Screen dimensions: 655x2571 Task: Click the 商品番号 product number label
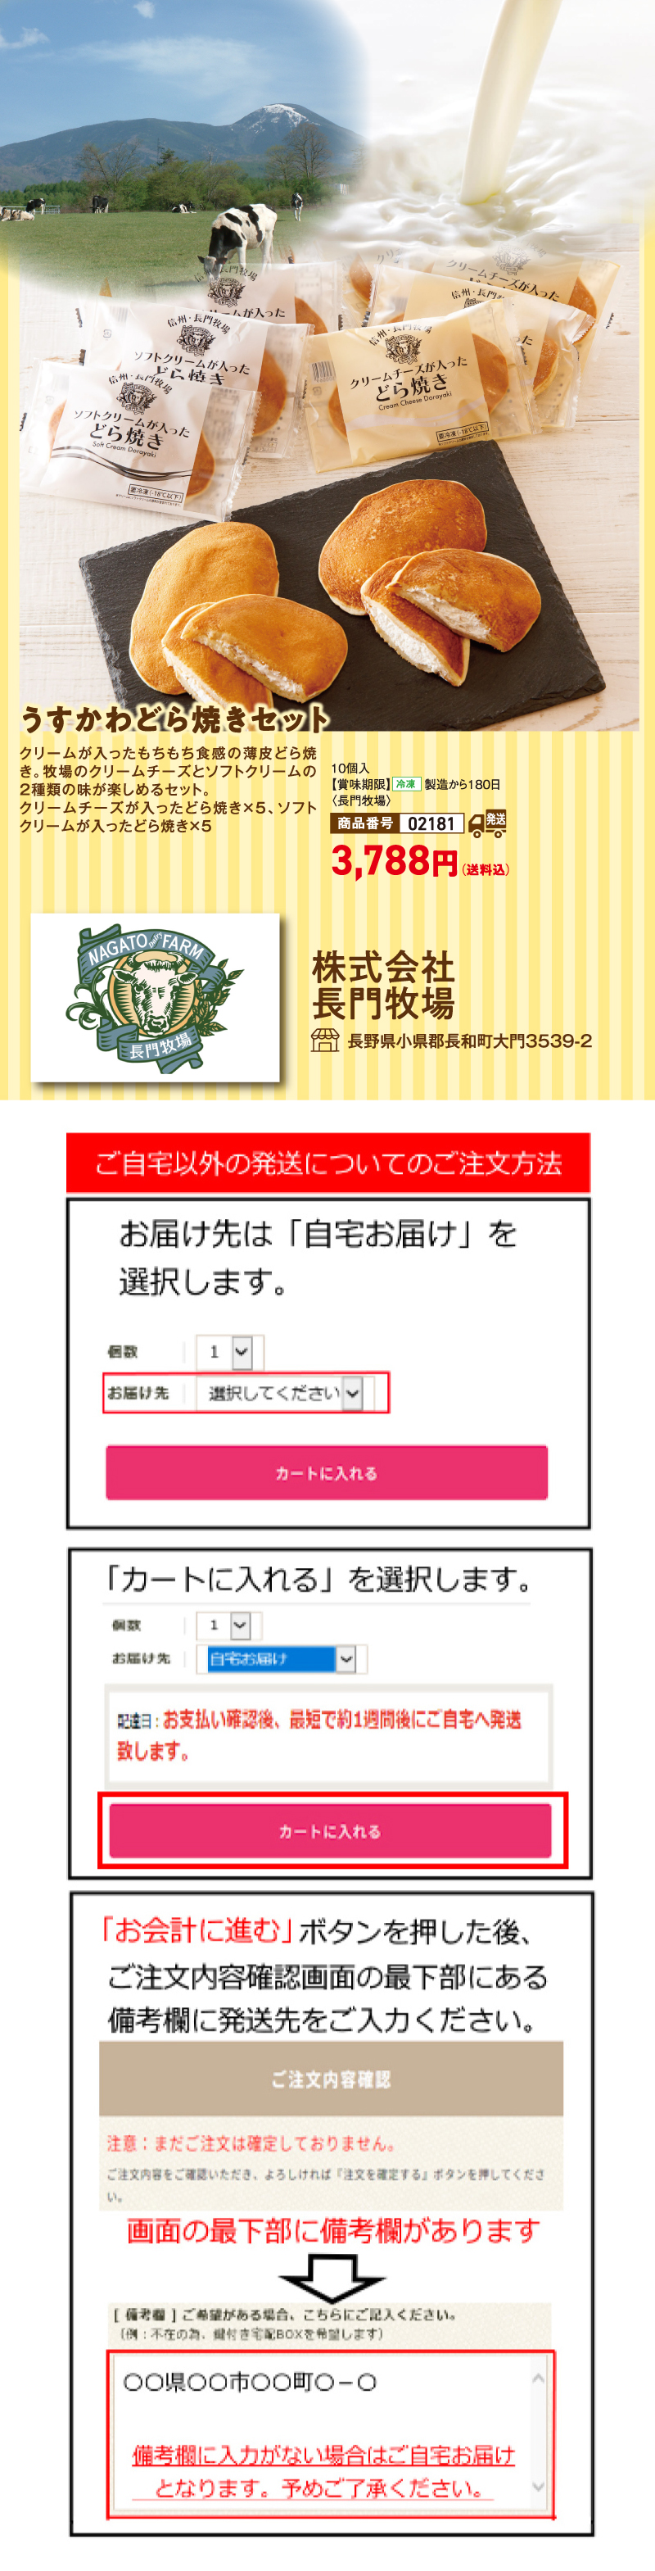point(365,823)
